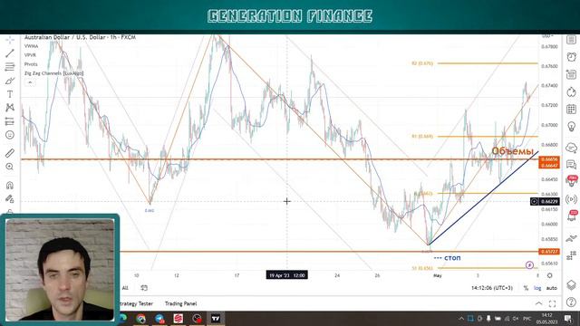Switch the keyboard language РУС indicator

pos(527,319)
